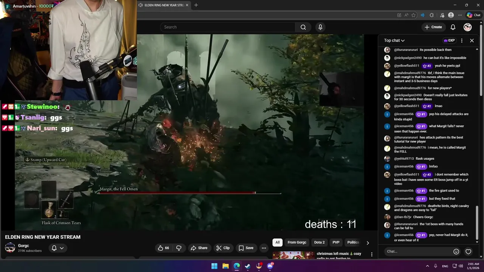484x272 pixels.
Task: Open live chat three-dot options menu
Action: 462,40
